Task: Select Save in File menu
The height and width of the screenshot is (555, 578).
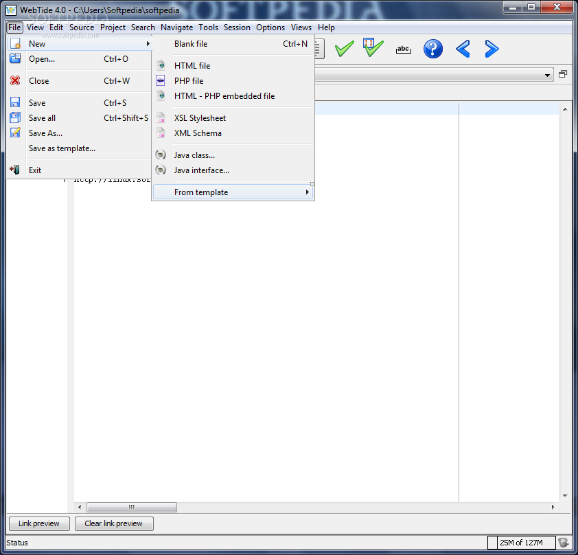Action: click(x=80, y=102)
